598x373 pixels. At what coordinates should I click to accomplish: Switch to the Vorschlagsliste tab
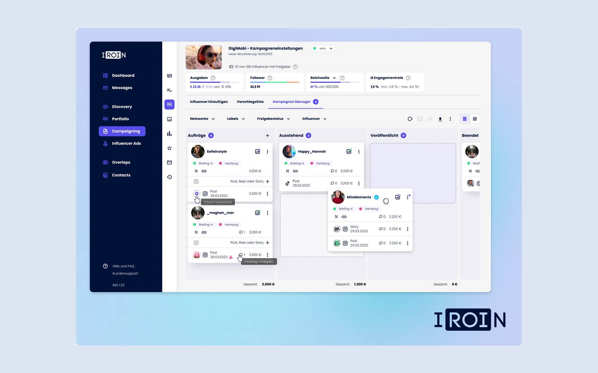coord(250,102)
